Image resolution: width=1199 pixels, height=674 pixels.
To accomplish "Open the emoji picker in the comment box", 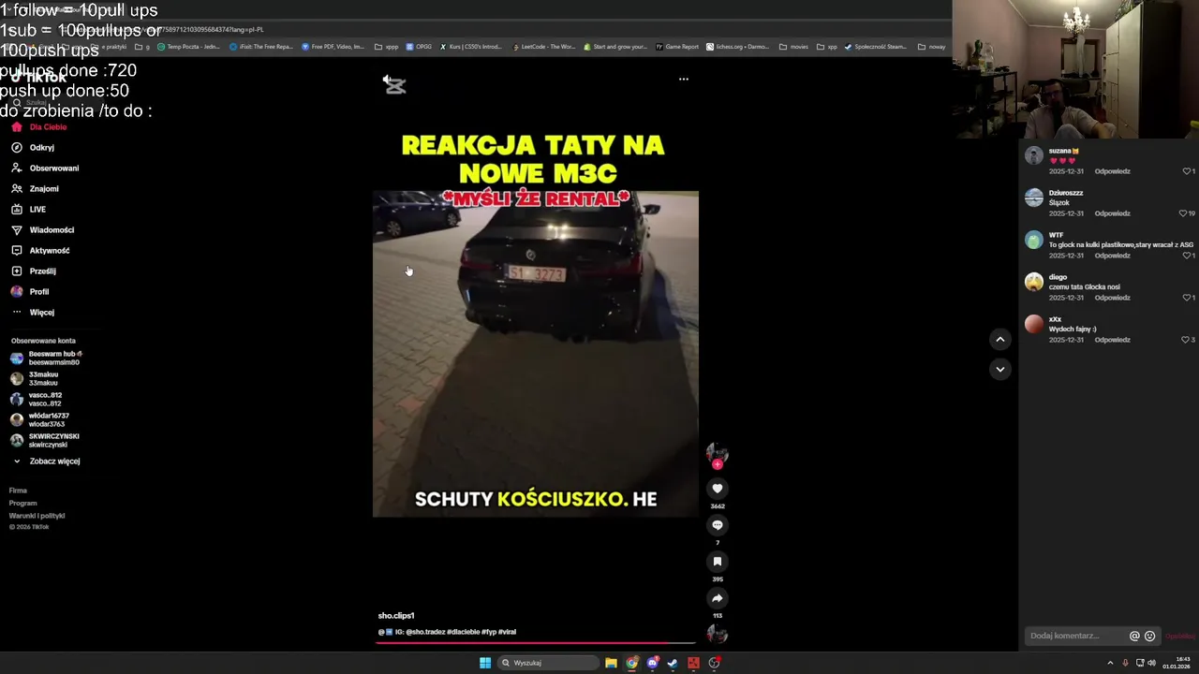I will tap(1150, 636).
